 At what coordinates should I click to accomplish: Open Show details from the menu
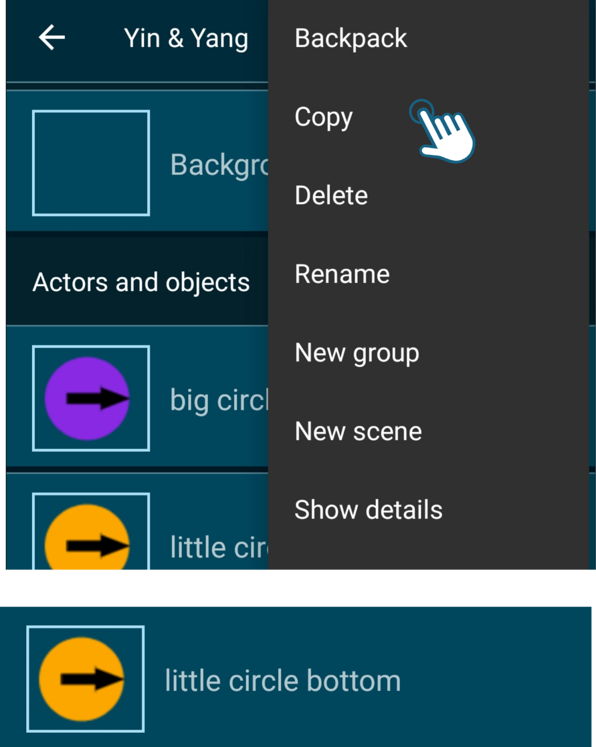(x=368, y=510)
